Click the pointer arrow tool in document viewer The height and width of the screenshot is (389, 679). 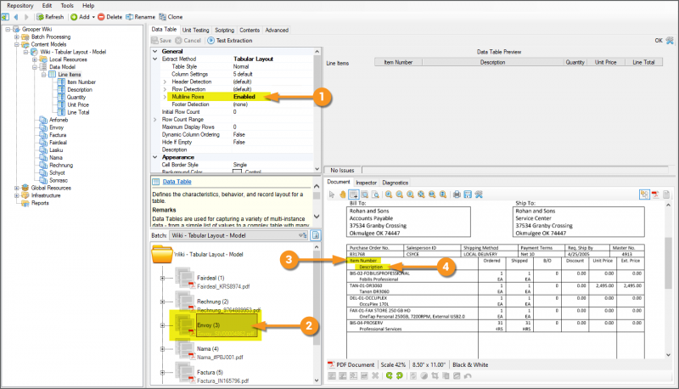332,194
